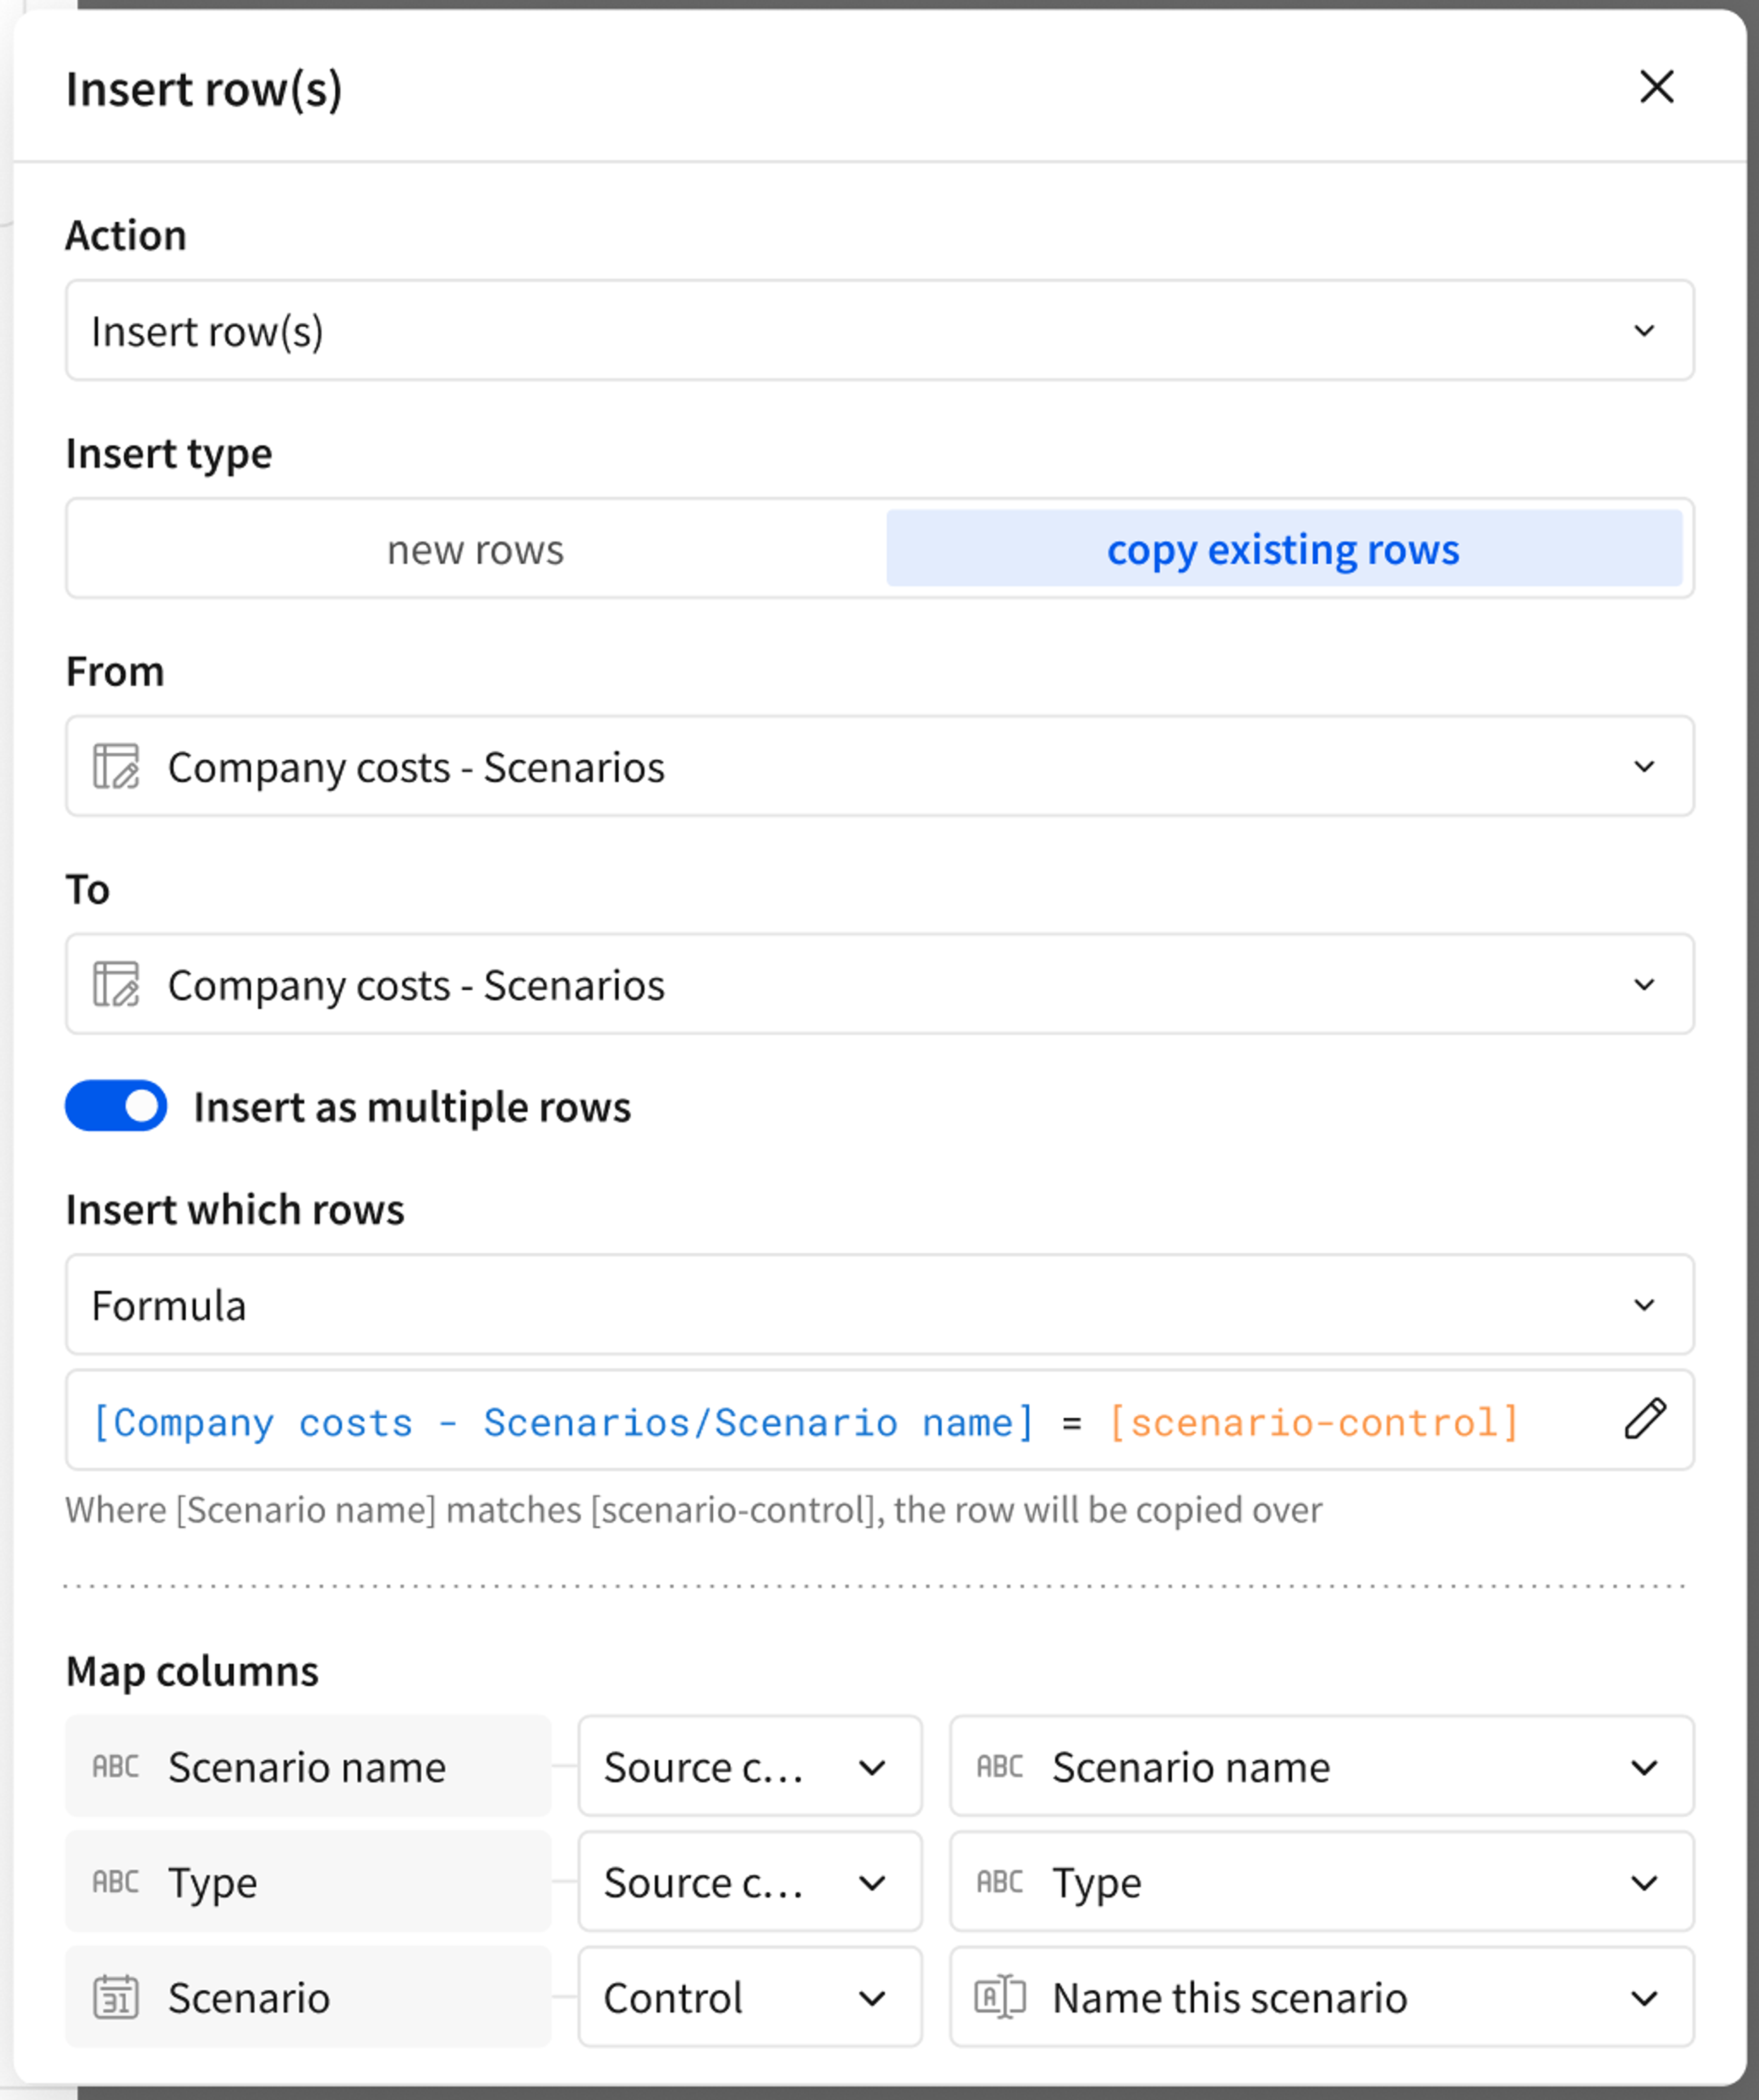Toggle 'Insert as multiple rows' switch
The image size is (1759, 2100).
(x=116, y=1106)
